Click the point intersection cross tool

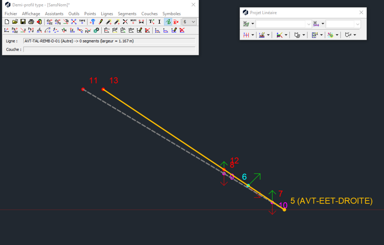pyautogui.click(x=74, y=22)
